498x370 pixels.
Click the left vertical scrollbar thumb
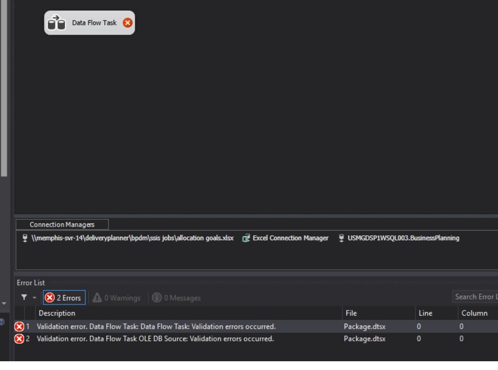[4, 88]
